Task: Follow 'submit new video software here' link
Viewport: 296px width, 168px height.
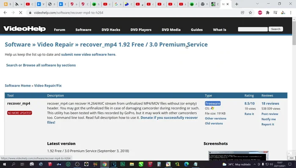Action: pyautogui.click(x=88, y=55)
